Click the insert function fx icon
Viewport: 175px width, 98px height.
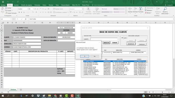(26, 19)
